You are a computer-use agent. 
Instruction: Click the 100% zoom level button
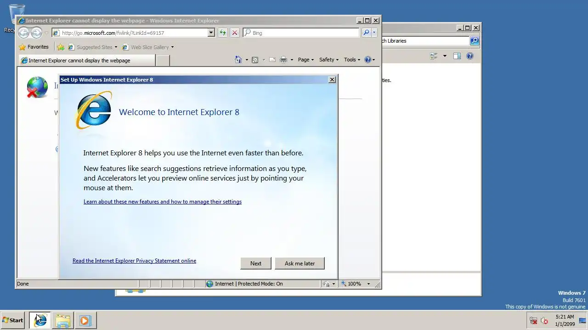[x=351, y=284]
